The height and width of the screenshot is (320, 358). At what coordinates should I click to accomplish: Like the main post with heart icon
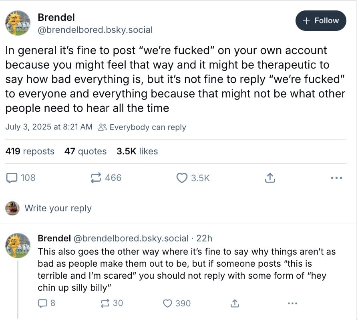pyautogui.click(x=182, y=178)
